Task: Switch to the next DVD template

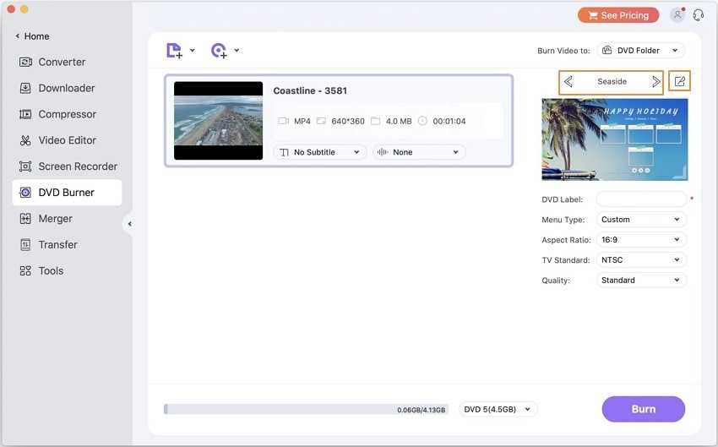Action: click(656, 82)
